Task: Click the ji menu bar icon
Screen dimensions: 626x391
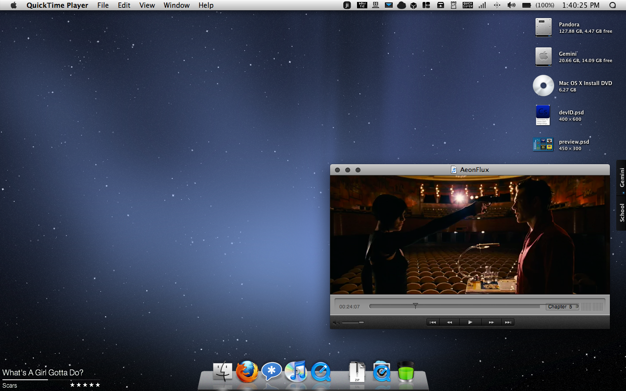Action: (347, 5)
